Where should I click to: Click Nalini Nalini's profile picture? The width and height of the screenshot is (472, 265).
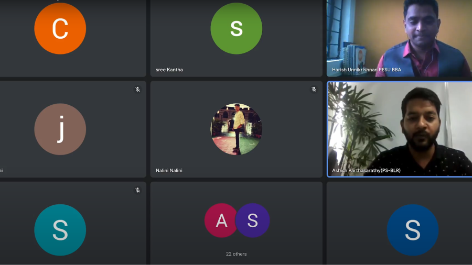(236, 129)
